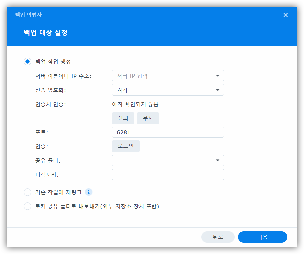Expand the 공유 폴더 dropdown arrow

(217, 160)
